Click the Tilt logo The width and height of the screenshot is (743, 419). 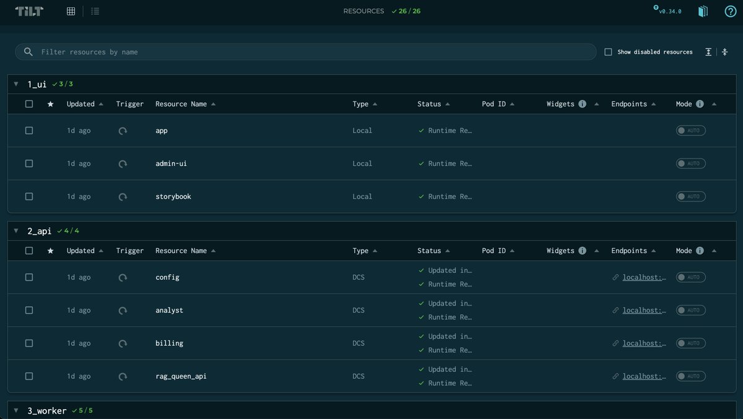click(x=29, y=11)
